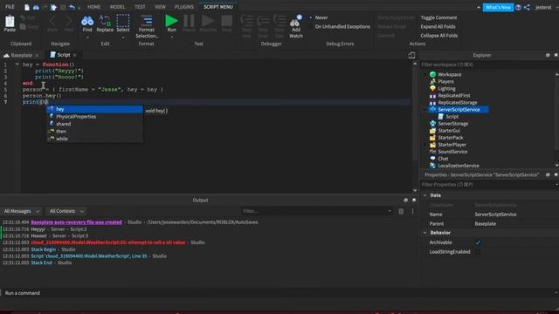Click the Select tool icon
This screenshot has height=314, width=559.
(x=123, y=21)
